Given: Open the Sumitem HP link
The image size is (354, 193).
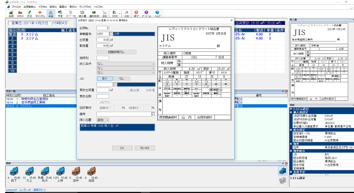Looking at the screenshot, I should tap(12, 190).
